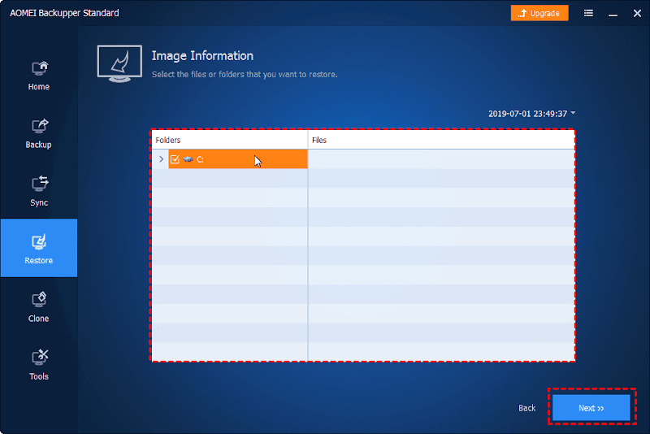Viewport: 650px width, 434px height.
Task: Open the Home section icon
Action: click(39, 69)
